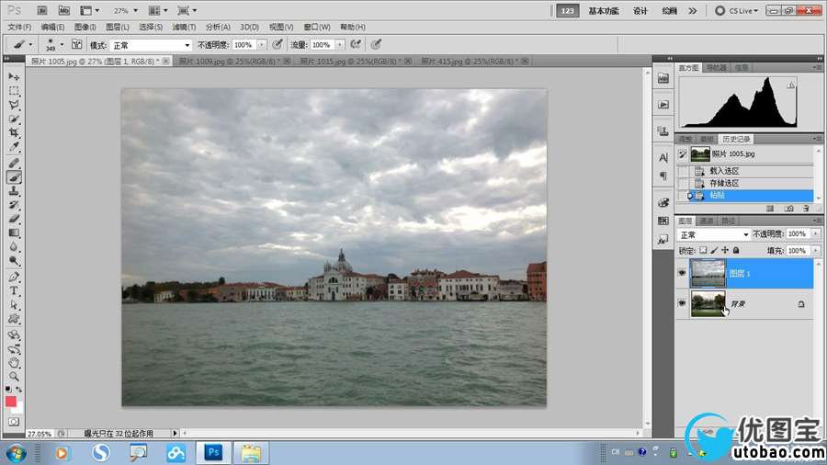827x465 pixels.
Task: Open the Screen Mode dropdown
Action: [187, 10]
